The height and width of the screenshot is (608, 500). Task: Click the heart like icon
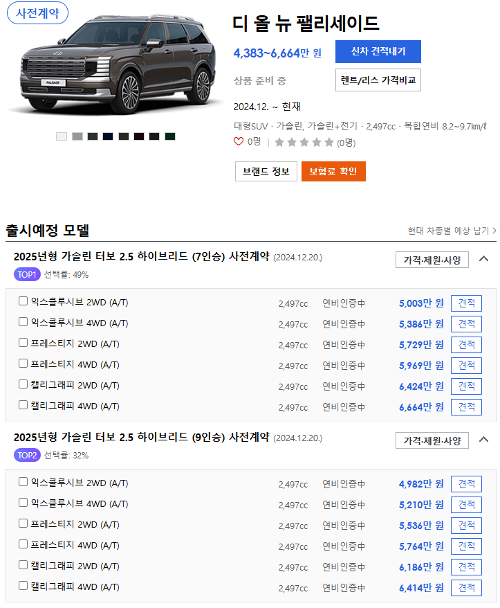click(239, 142)
